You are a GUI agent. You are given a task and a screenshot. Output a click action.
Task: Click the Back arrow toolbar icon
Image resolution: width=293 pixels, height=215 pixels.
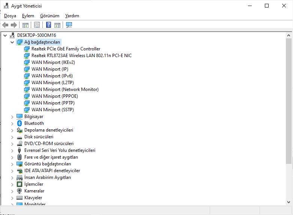[x=5, y=25]
